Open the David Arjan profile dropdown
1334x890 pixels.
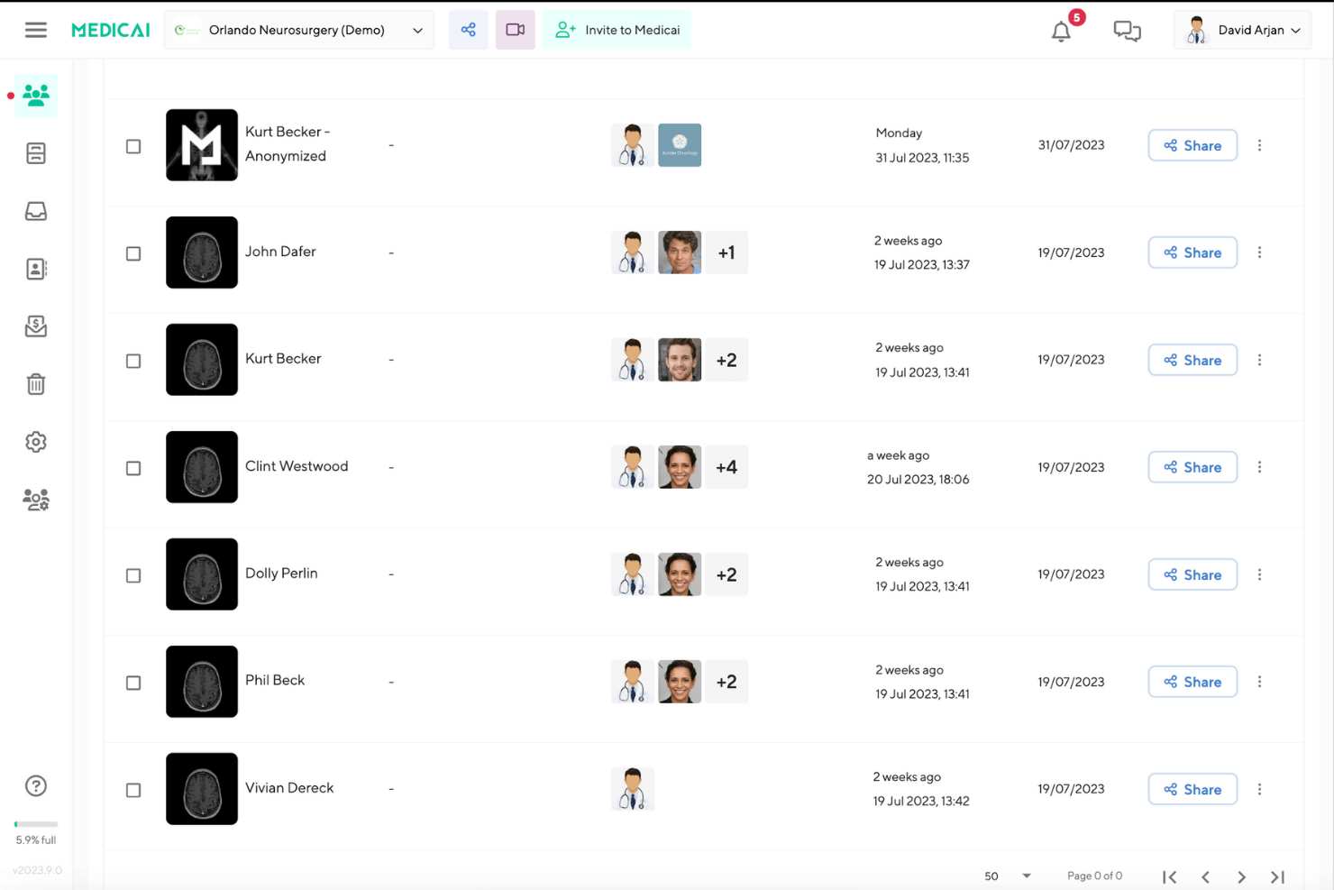[x=1243, y=30]
